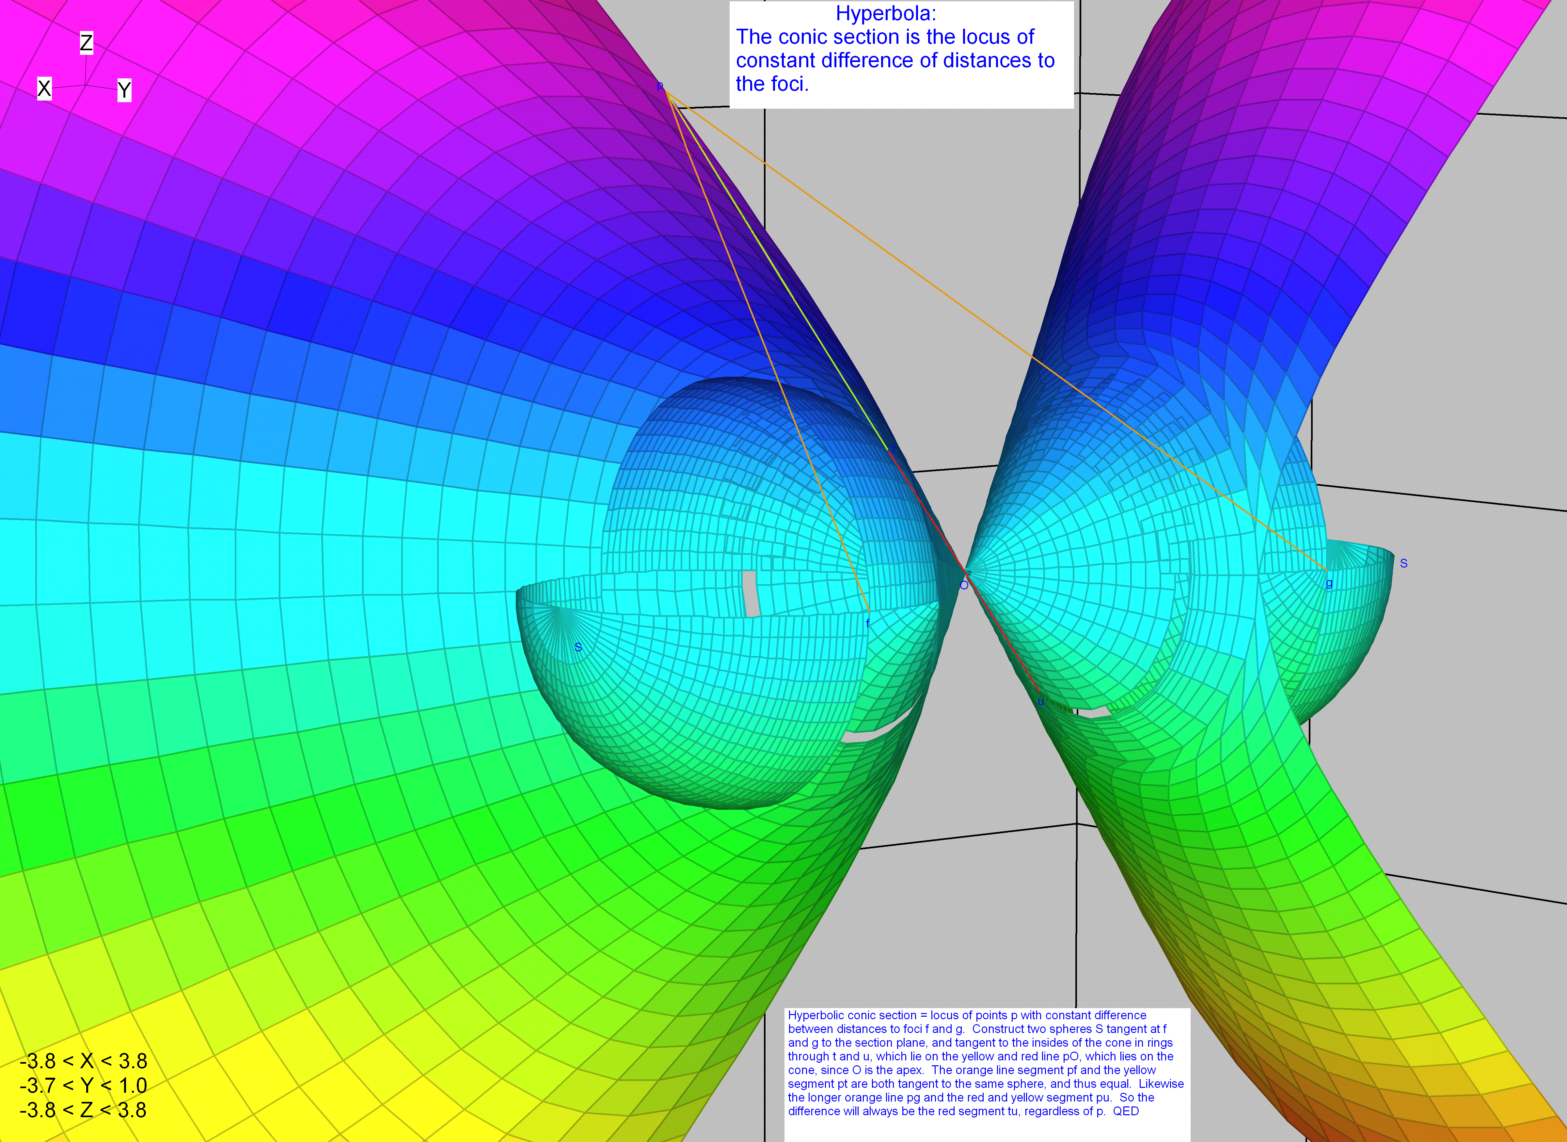
Task: Click the Y range text
Action: point(84,1085)
